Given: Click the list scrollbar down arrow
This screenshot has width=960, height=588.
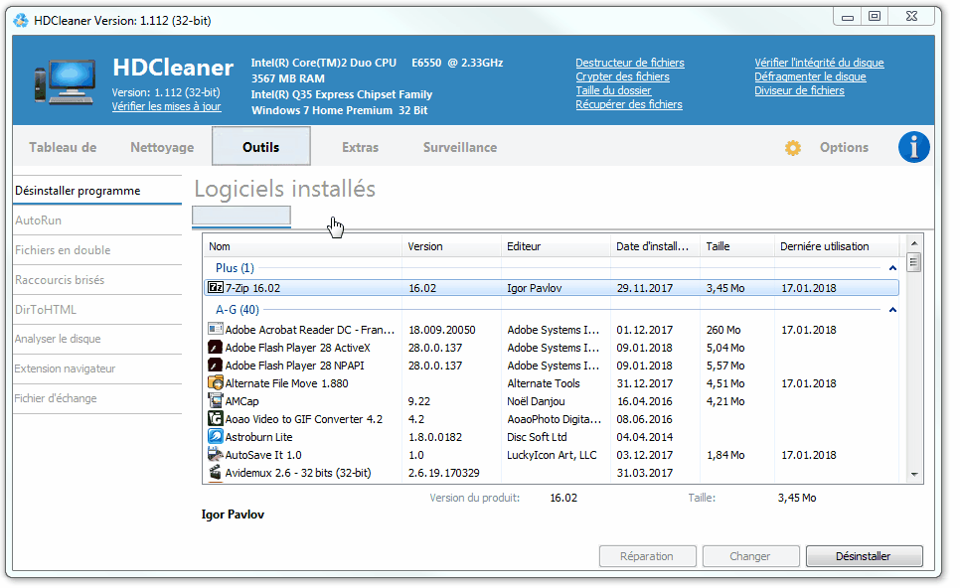Looking at the screenshot, I should [914, 475].
